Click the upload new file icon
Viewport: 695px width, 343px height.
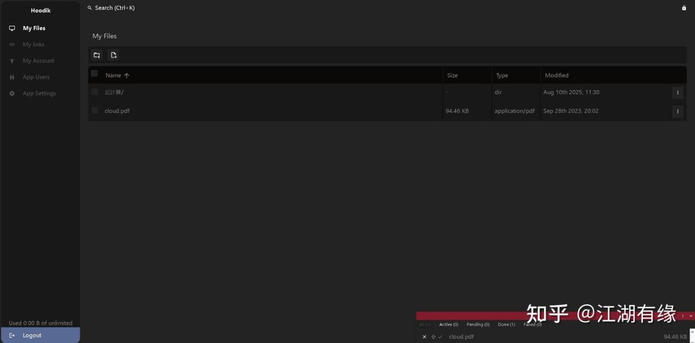[x=113, y=55]
